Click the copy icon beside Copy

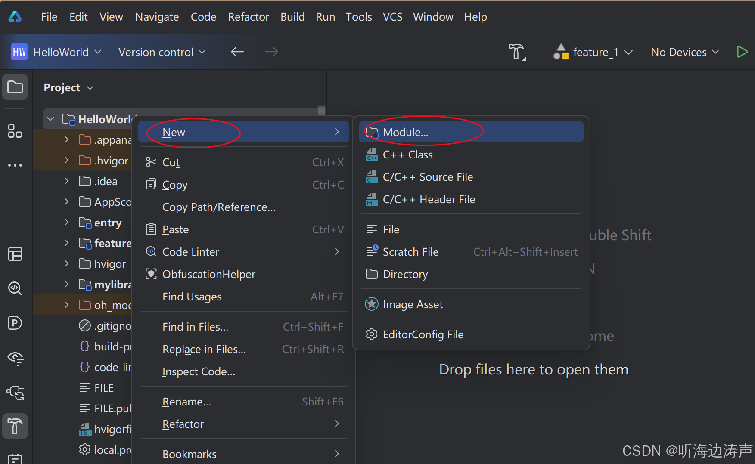click(151, 185)
